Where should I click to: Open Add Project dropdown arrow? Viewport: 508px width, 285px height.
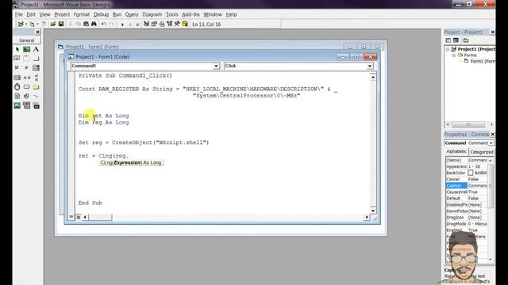coord(25,24)
